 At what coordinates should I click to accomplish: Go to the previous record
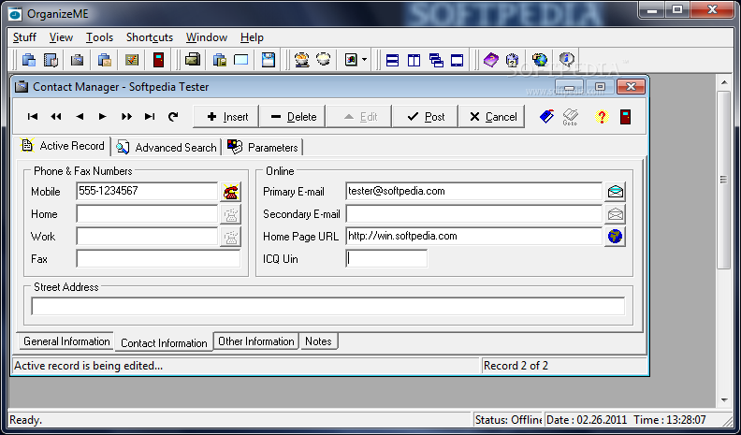[80, 117]
